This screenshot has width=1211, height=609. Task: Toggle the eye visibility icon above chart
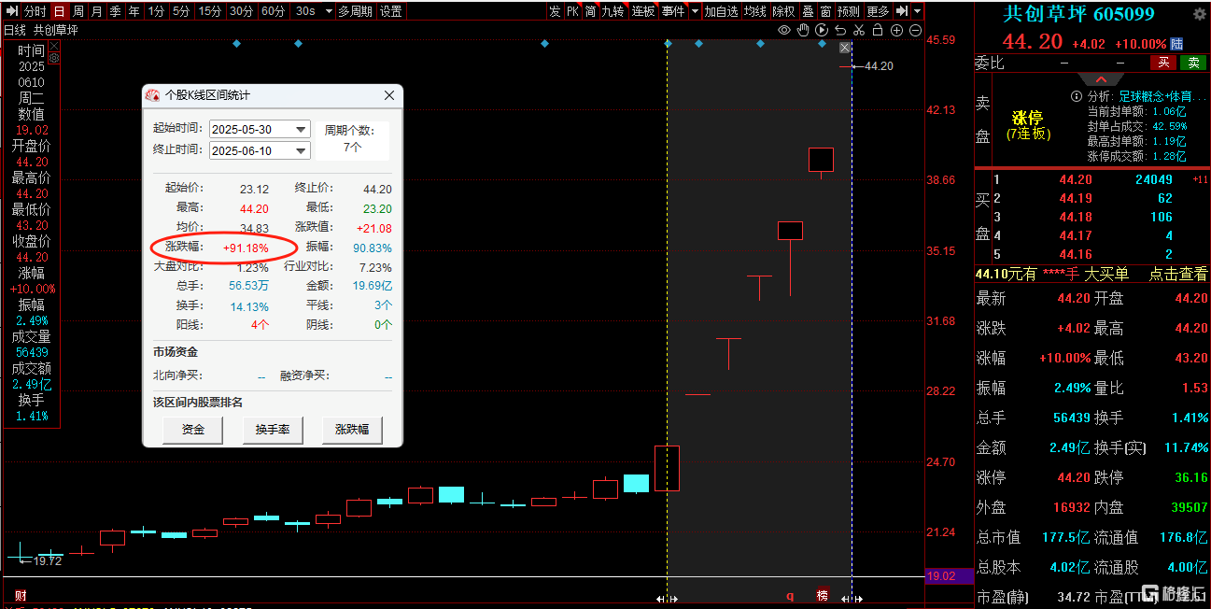point(784,30)
